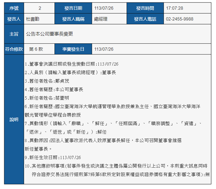
Task: Click the 發言人 label cell
Action: click(14, 19)
